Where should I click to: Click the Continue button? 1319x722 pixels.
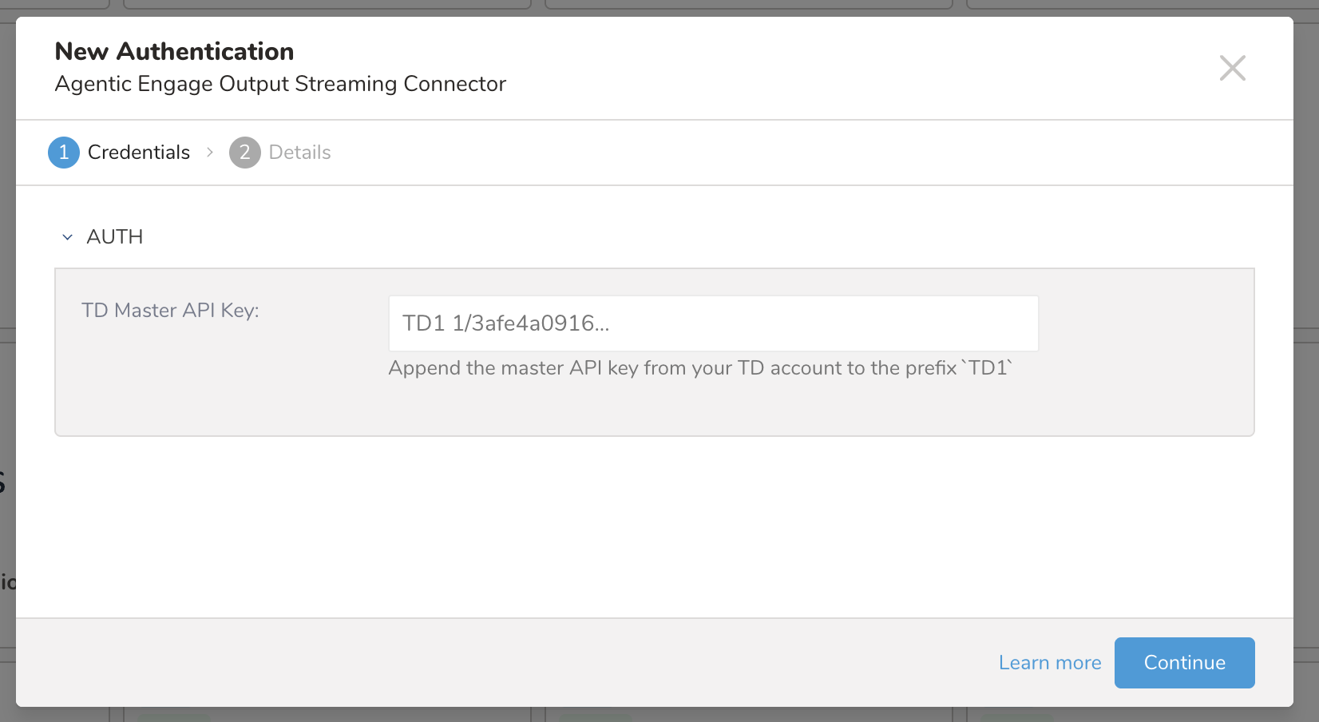1184,663
